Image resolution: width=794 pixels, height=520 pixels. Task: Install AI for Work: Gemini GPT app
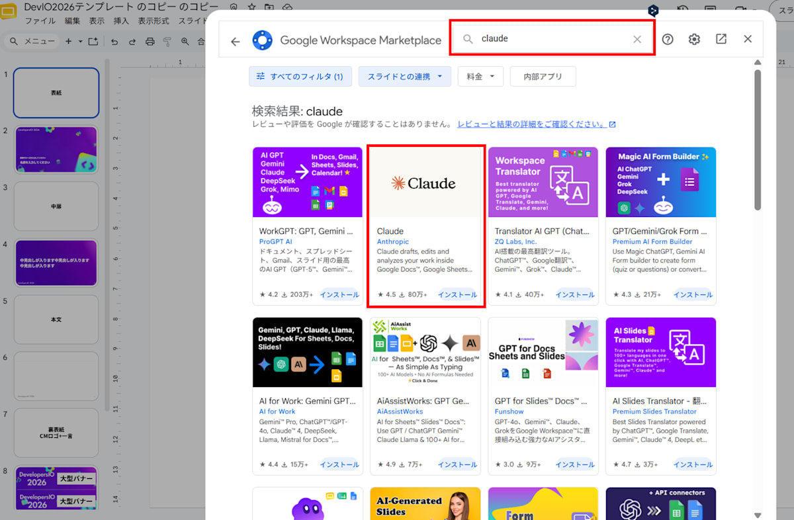click(x=339, y=464)
